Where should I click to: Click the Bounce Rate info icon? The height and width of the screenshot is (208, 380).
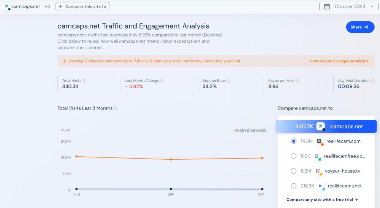[228, 81]
